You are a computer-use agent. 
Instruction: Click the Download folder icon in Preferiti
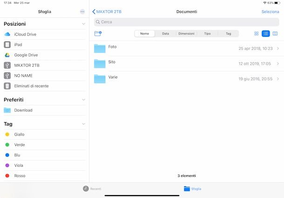(7, 110)
